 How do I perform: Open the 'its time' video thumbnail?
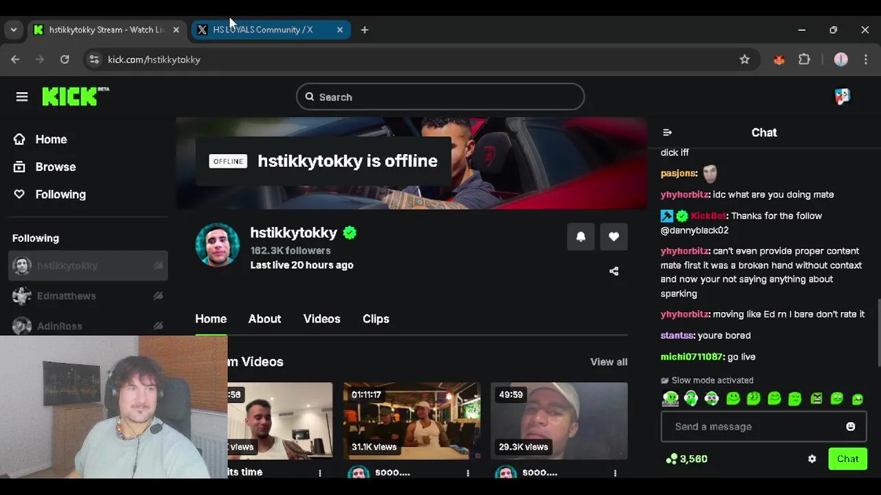280,421
